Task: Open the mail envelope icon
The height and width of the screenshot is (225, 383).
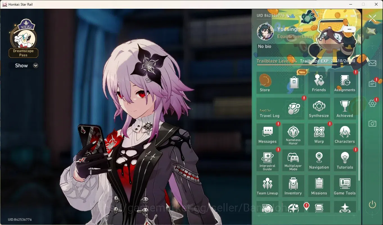Action: pos(372,63)
